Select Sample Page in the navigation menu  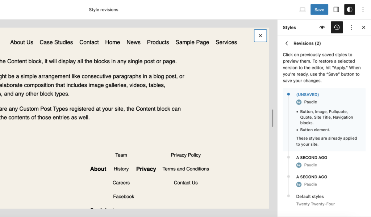click(x=192, y=42)
